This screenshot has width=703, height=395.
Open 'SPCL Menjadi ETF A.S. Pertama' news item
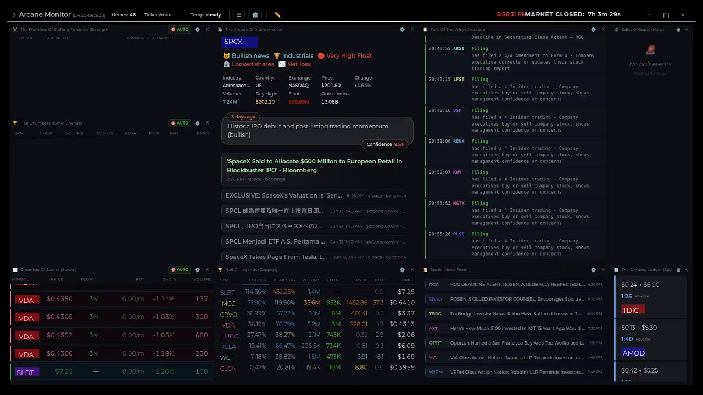(317, 241)
